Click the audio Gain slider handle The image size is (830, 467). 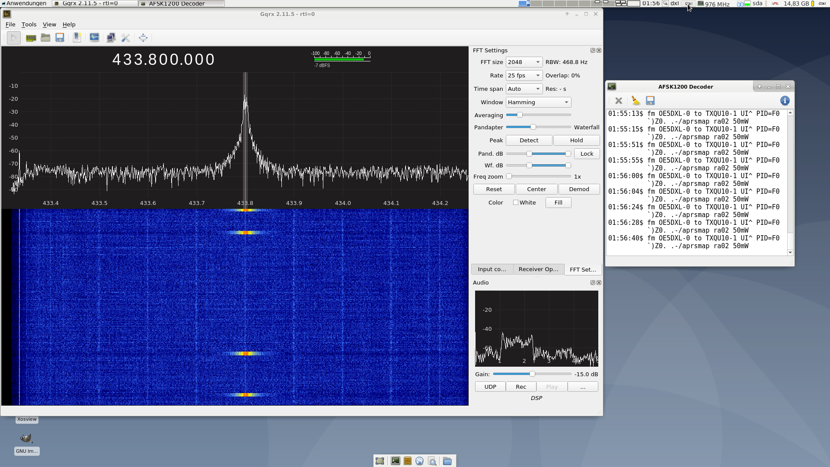[x=533, y=374]
